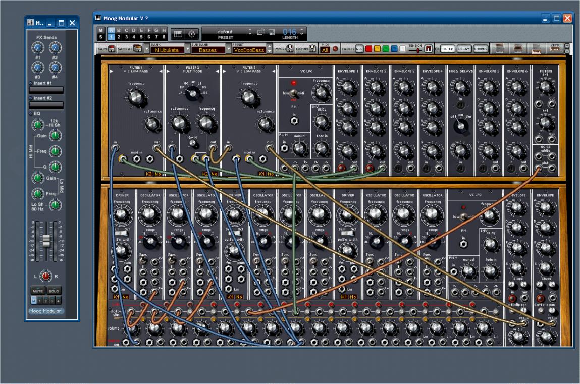Step to the next preset with up/down arrows
Screen dimensions: 580x384
tap(269, 49)
